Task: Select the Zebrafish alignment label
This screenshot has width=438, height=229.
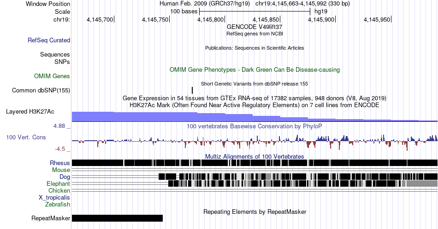Action: tap(58, 204)
